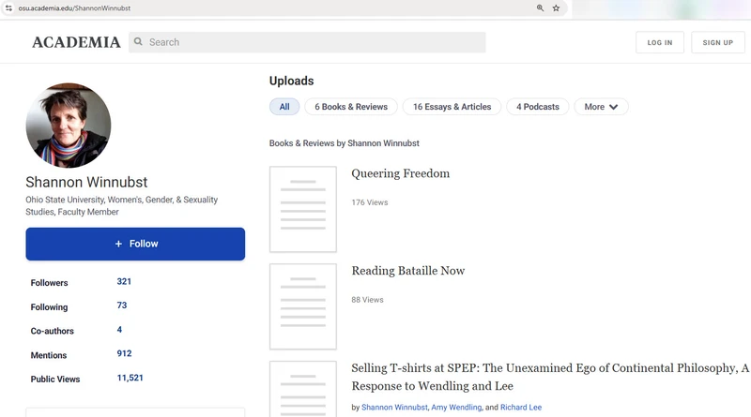Click the LOG IN button
751x417 pixels.
660,42
